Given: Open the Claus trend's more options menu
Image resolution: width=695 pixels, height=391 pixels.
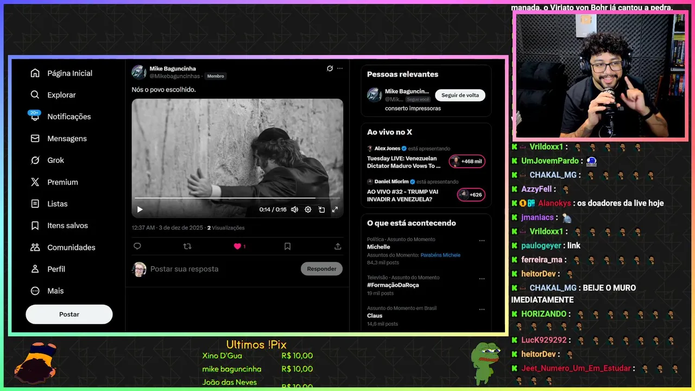Looking at the screenshot, I should pyautogui.click(x=482, y=310).
